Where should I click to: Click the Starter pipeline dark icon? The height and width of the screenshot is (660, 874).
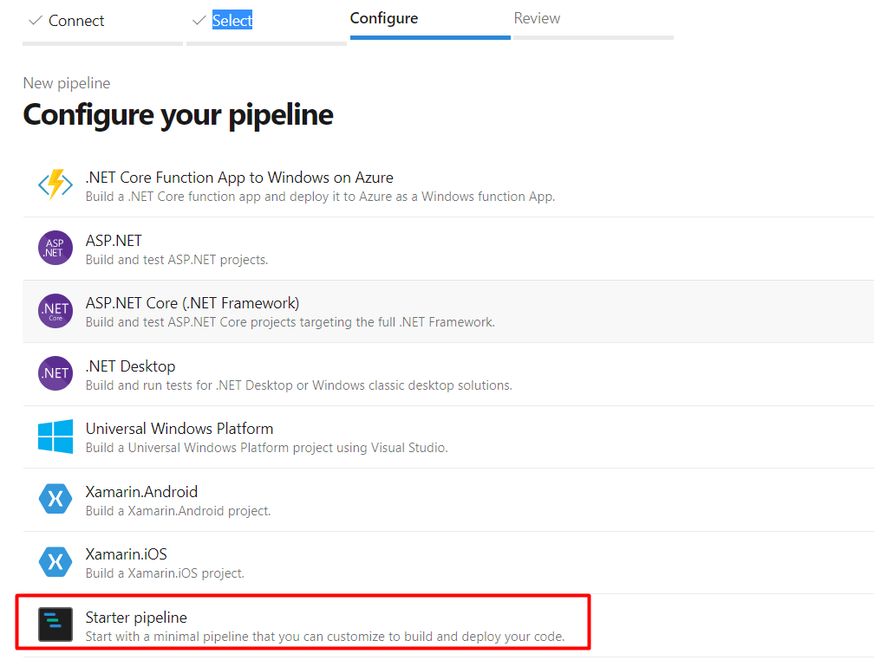pyautogui.click(x=55, y=624)
